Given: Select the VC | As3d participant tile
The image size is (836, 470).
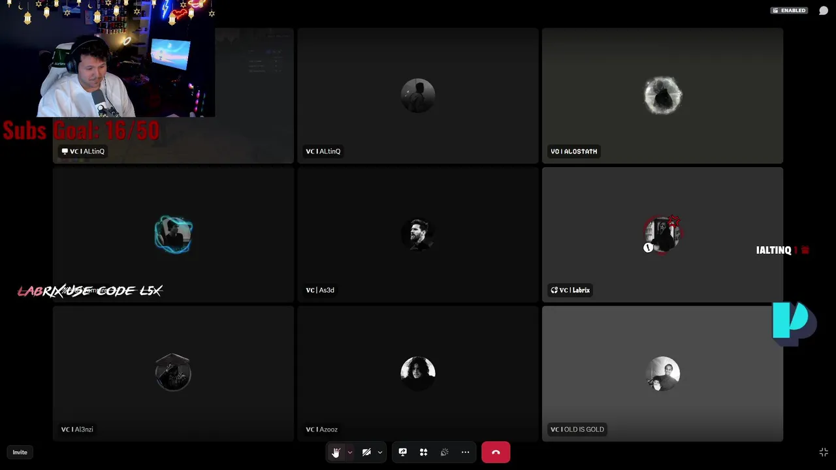Looking at the screenshot, I should [x=418, y=234].
